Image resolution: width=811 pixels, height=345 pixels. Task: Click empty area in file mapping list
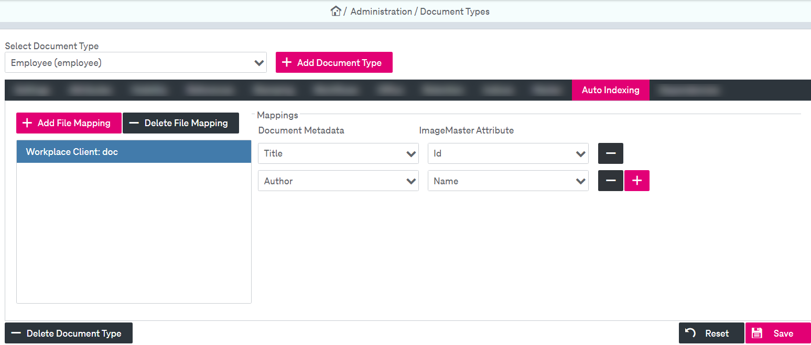pos(134,236)
